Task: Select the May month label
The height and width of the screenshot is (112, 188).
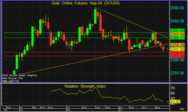Action: pyautogui.click(x=68, y=110)
